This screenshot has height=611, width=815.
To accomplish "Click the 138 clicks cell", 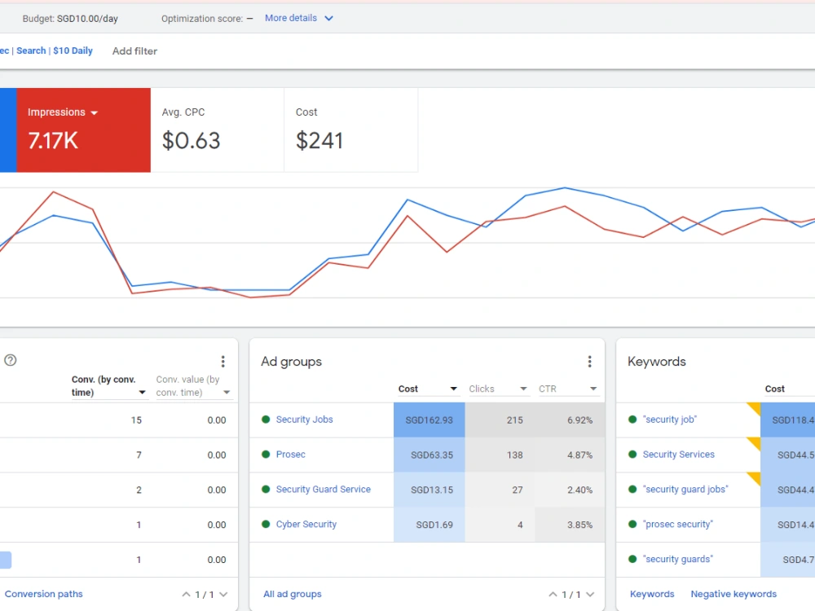I will (500, 455).
